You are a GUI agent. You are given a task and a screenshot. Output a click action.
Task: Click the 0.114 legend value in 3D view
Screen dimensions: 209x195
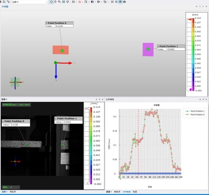[x=198, y=18]
